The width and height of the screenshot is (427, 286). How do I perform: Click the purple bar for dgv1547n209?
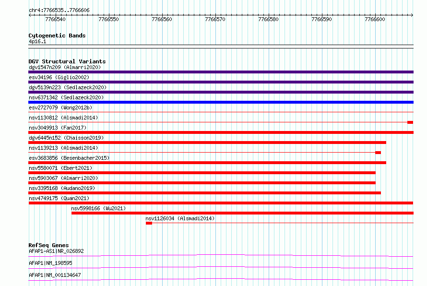point(221,72)
